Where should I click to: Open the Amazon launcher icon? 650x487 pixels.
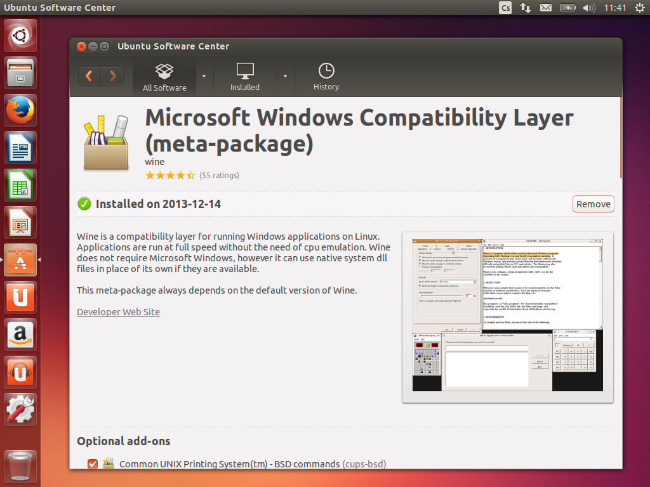(21, 335)
